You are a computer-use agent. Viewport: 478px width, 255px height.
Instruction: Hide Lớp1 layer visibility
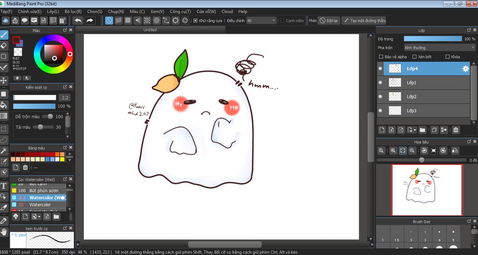tap(380, 83)
